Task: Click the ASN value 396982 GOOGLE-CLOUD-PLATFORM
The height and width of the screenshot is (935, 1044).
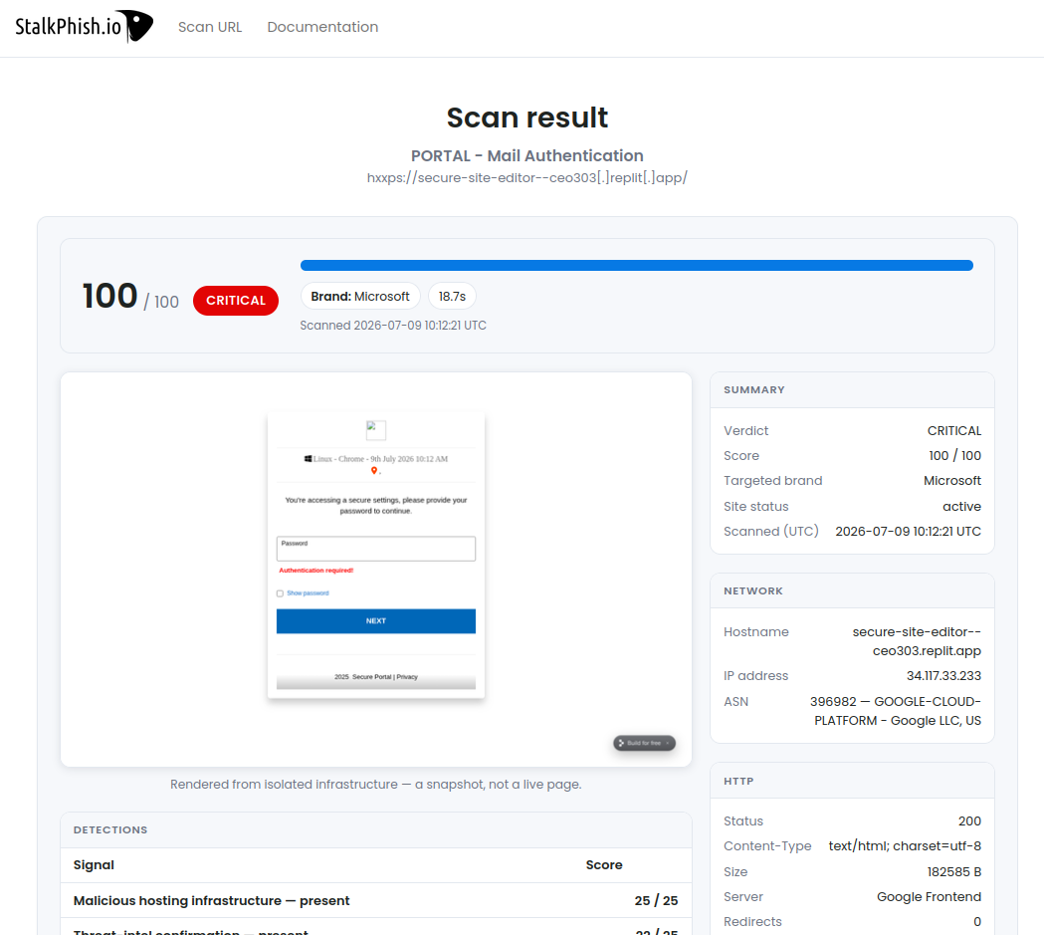Action: click(x=896, y=711)
